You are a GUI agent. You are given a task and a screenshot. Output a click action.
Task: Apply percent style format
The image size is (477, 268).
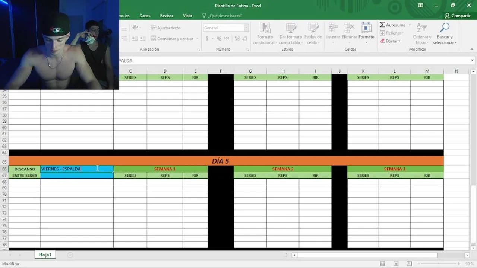[219, 38]
